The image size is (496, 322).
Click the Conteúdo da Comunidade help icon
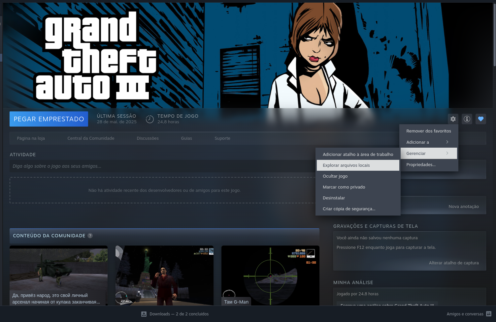tap(90, 236)
